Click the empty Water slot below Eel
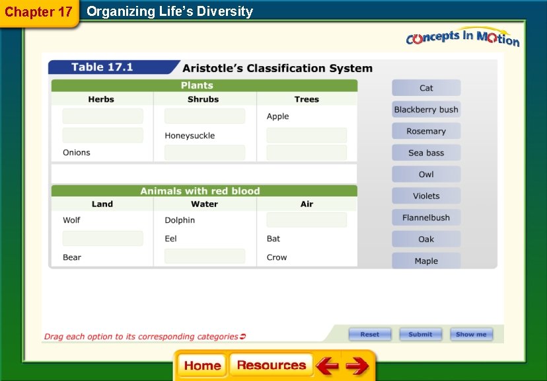 pos(204,256)
